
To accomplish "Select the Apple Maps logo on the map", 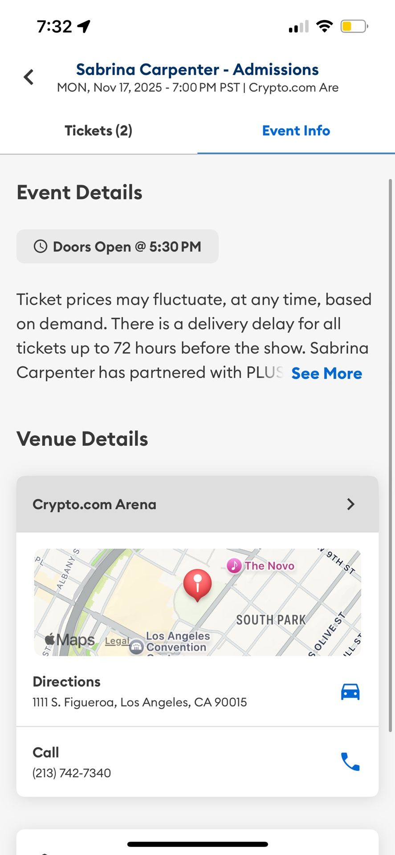I will pos(69,639).
